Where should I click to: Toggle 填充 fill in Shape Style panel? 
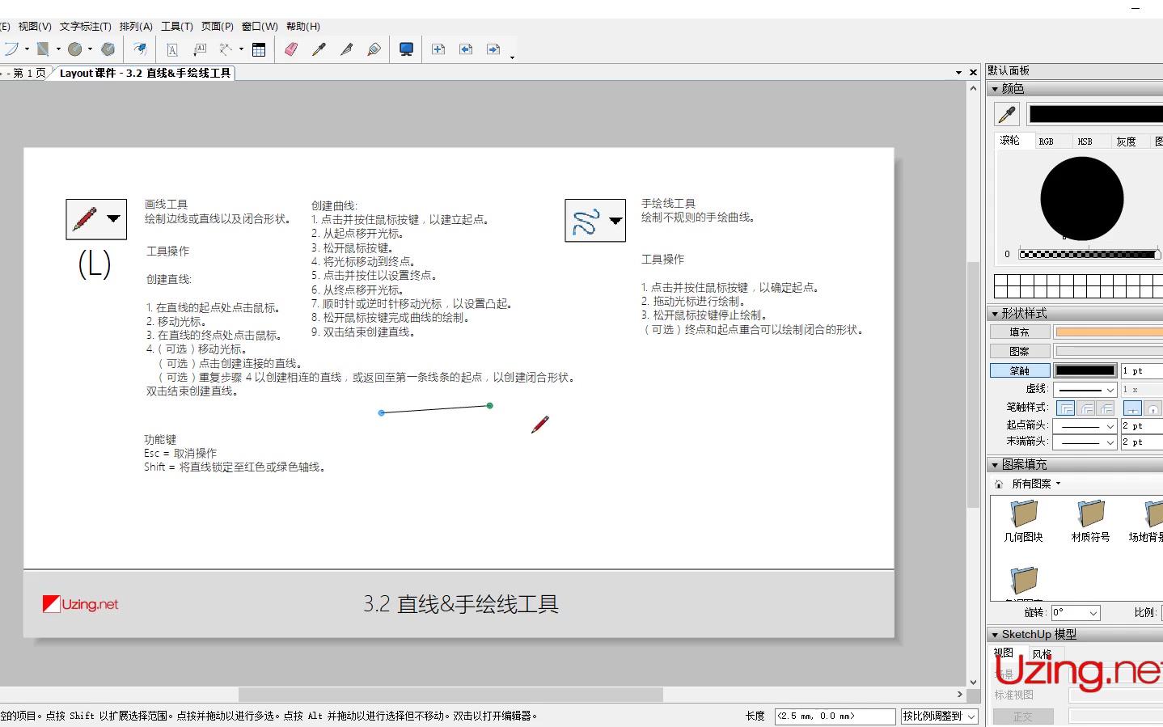(x=1020, y=331)
